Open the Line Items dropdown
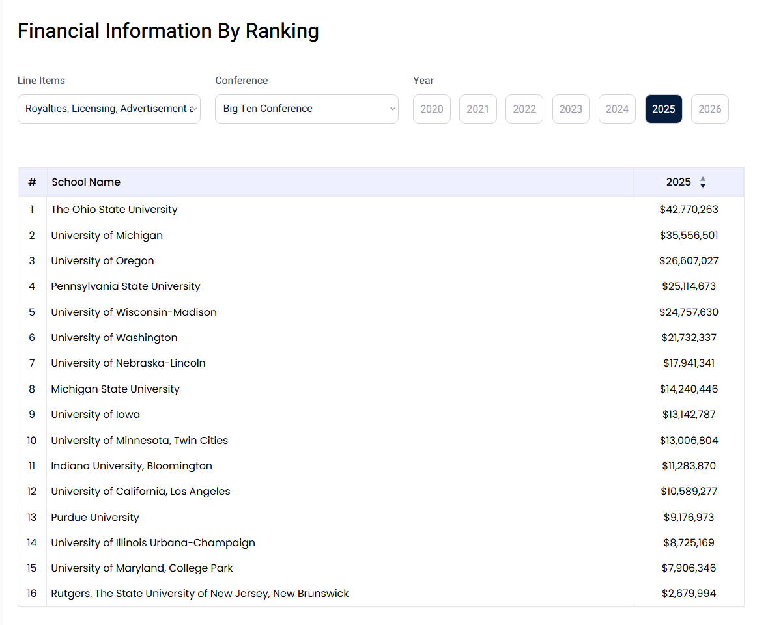This screenshot has width=783, height=625. tap(109, 109)
